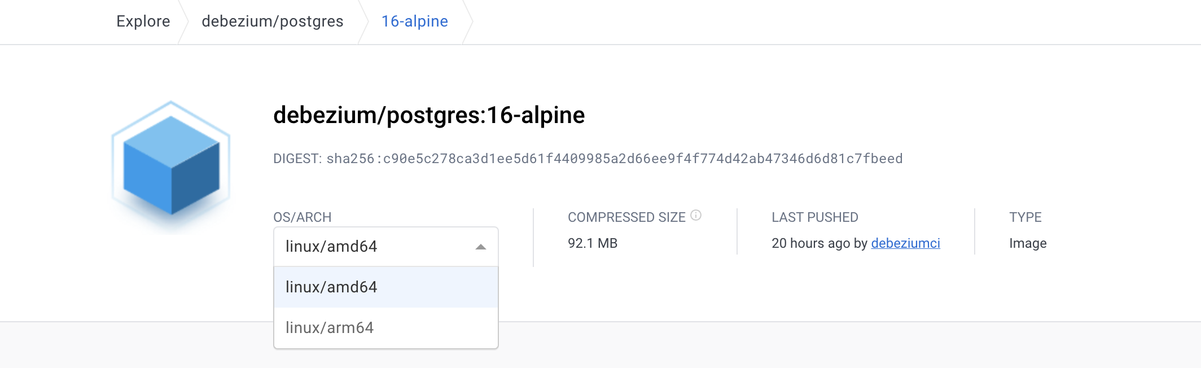Click the LAST PUSHED label

[815, 217]
